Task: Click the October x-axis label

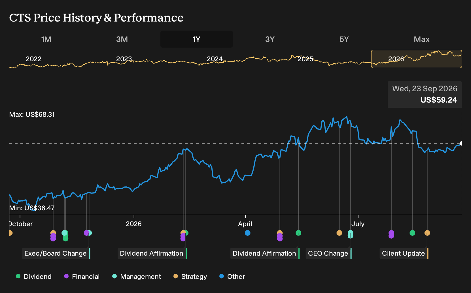Action: coord(21,224)
